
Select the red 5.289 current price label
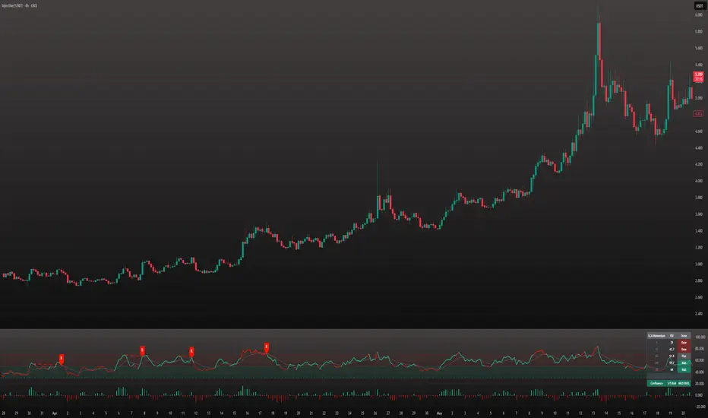(699, 77)
